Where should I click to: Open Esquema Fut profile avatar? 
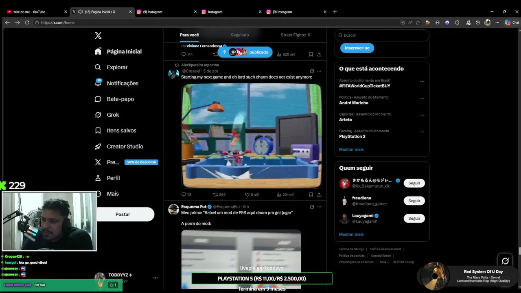click(174, 209)
